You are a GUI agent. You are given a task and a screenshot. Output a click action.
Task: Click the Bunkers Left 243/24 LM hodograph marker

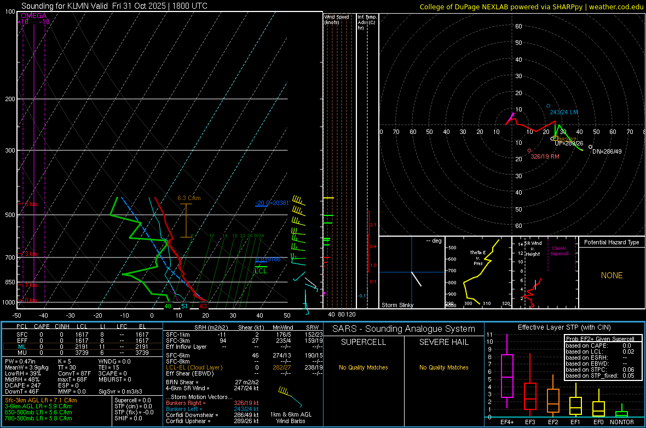coord(548,106)
